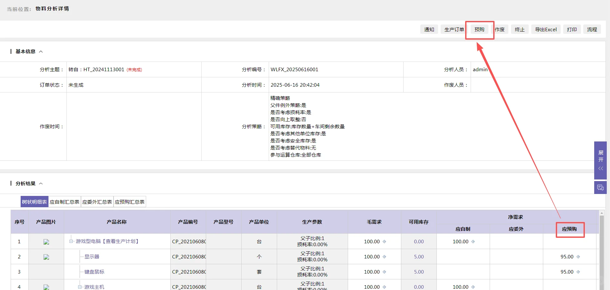Click the detail diamond next to 游戏型电脑's 毛需求 100.00
Image resolution: width=610 pixels, height=290 pixels.
384,241
